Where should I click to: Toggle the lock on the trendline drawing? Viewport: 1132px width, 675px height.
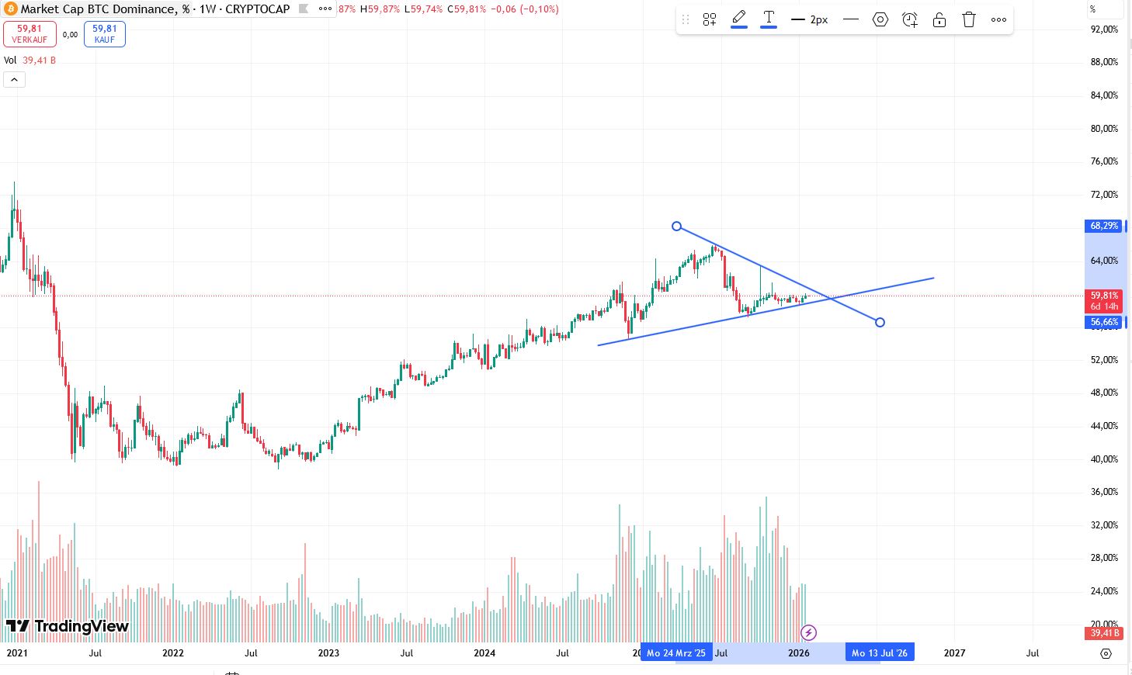[939, 19]
